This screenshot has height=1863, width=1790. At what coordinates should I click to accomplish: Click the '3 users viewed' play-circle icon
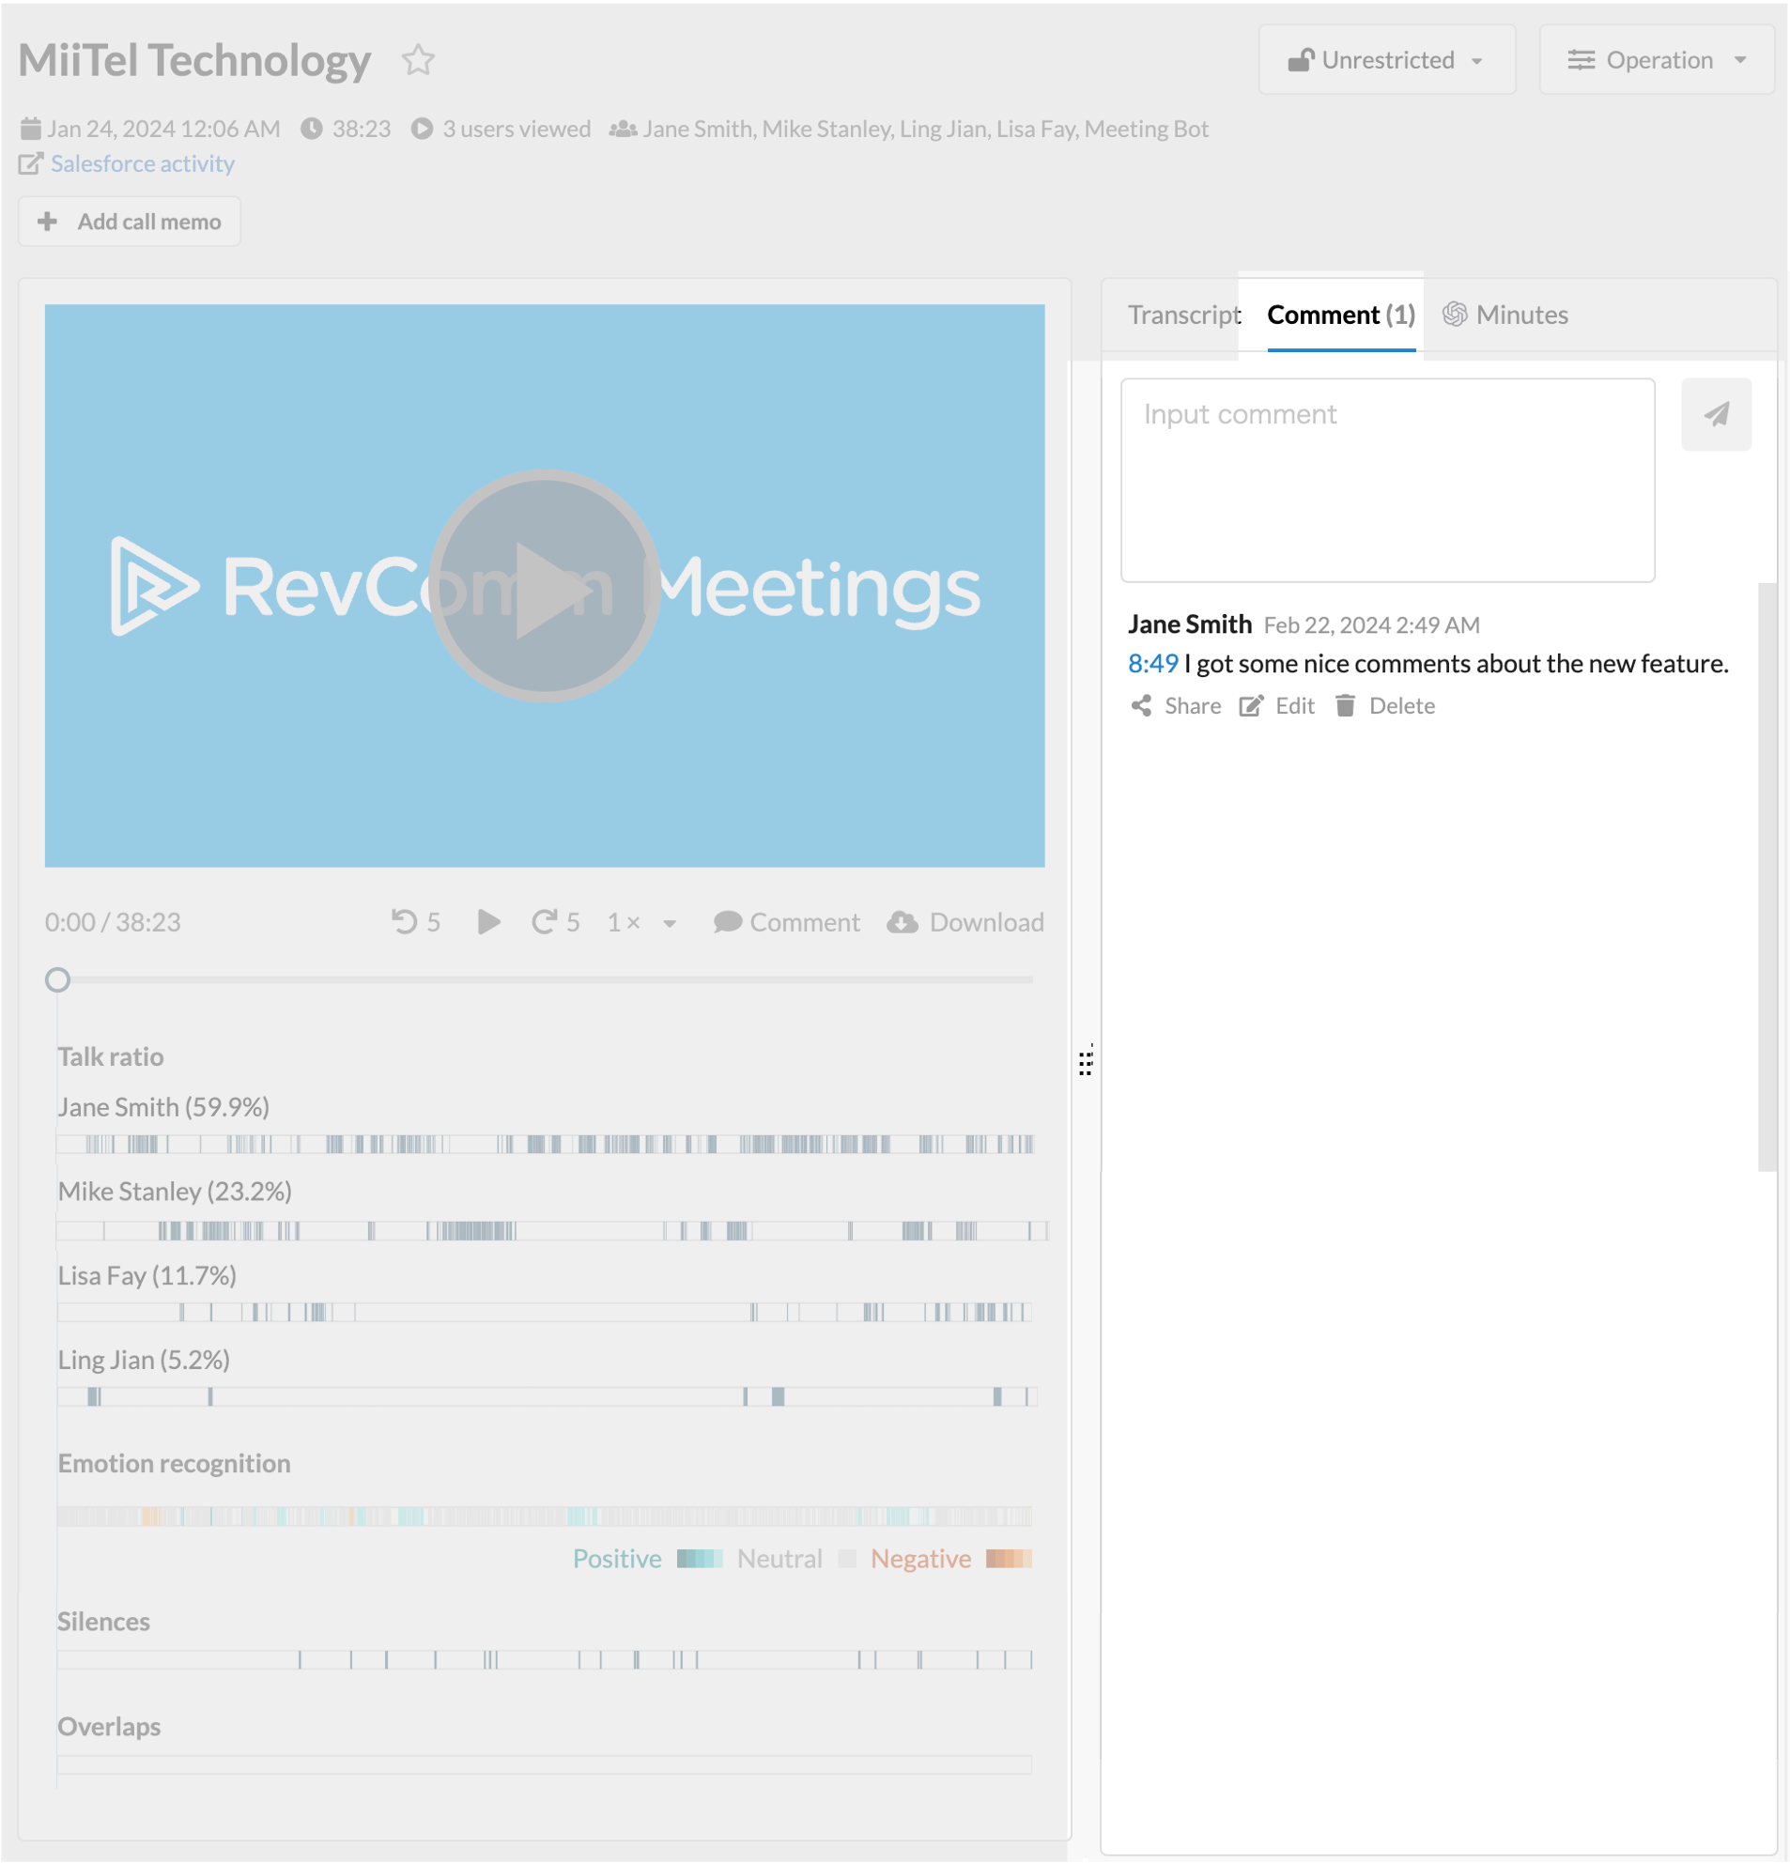pos(422,129)
